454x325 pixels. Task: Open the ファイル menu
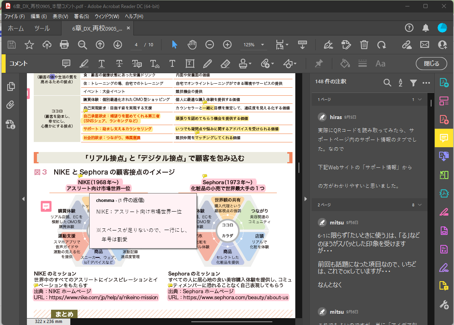[14, 16]
